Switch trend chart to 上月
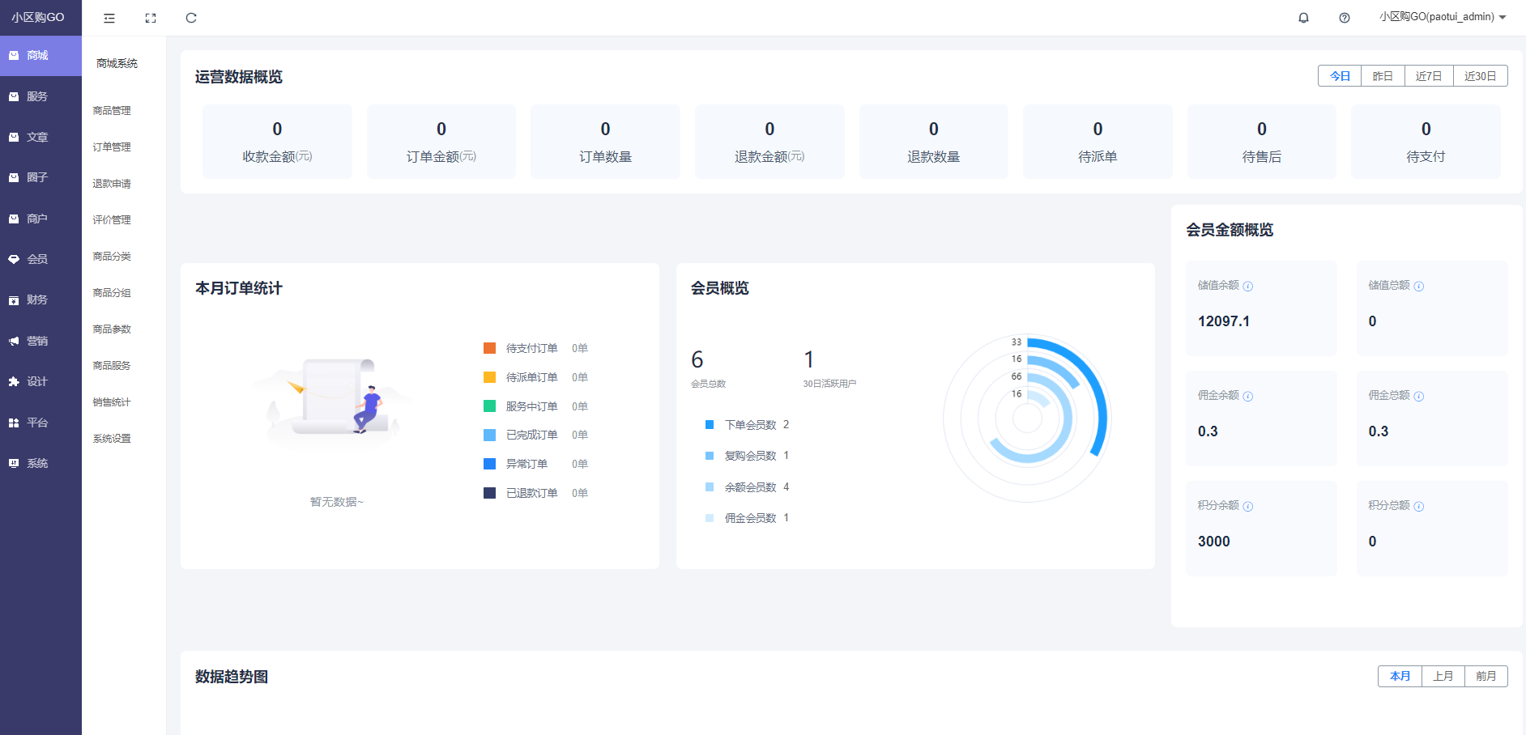 [1443, 676]
